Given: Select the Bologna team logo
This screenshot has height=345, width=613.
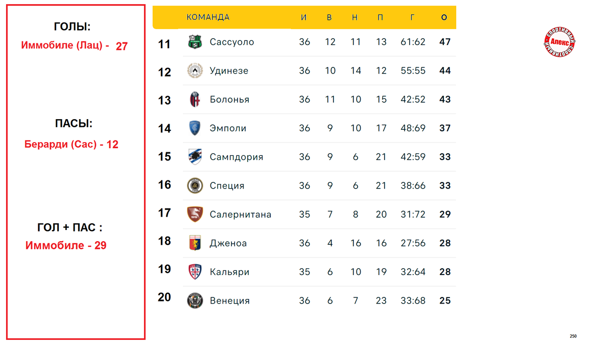Looking at the screenshot, I should coord(195,99).
